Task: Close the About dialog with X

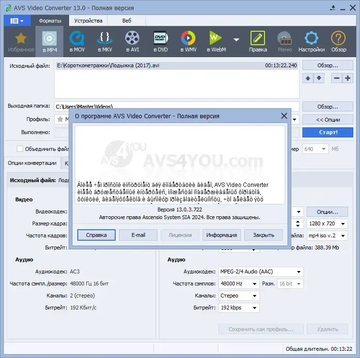Action: 284,116
